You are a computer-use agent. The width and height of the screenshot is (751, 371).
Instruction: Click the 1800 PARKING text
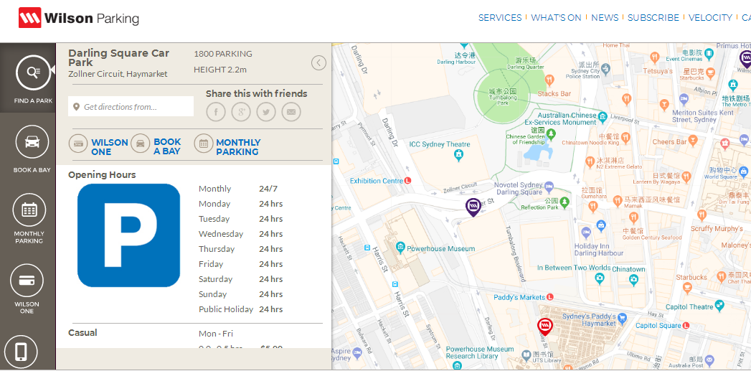[222, 54]
